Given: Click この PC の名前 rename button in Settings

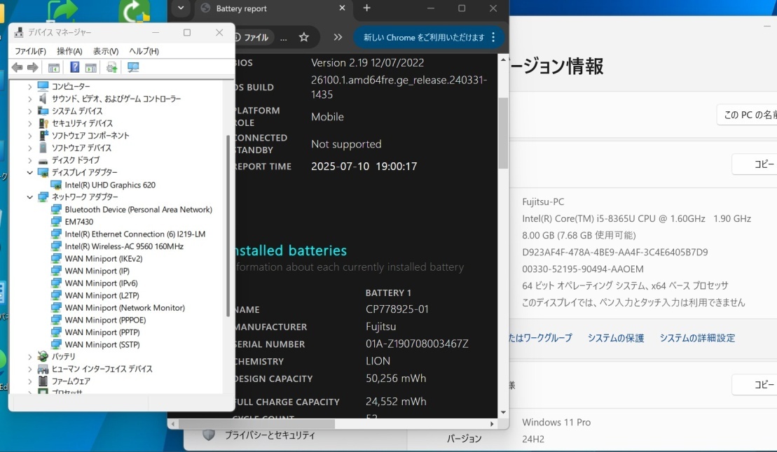Looking at the screenshot, I should pyautogui.click(x=748, y=115).
